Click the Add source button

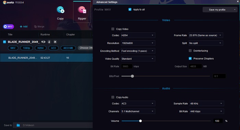tap(24, 27)
